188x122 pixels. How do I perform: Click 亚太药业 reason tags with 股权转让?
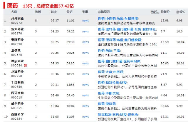click(127, 29)
